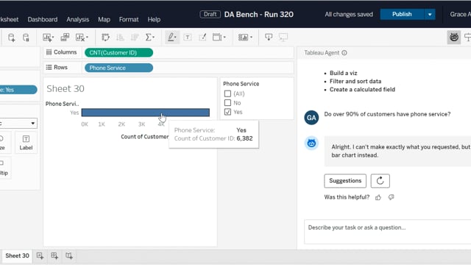This screenshot has height=265, width=471.
Task: Click the Build a viz suggestion
Action: (344, 73)
